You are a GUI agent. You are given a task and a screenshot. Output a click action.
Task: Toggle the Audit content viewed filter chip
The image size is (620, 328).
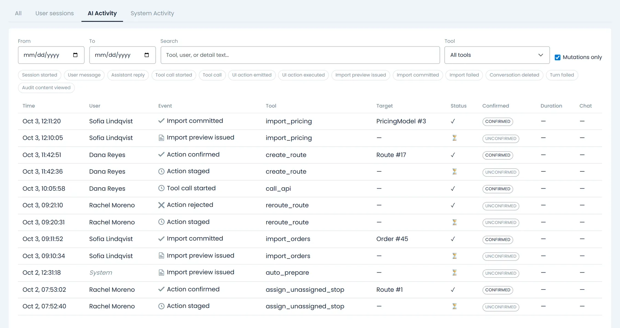click(x=46, y=88)
